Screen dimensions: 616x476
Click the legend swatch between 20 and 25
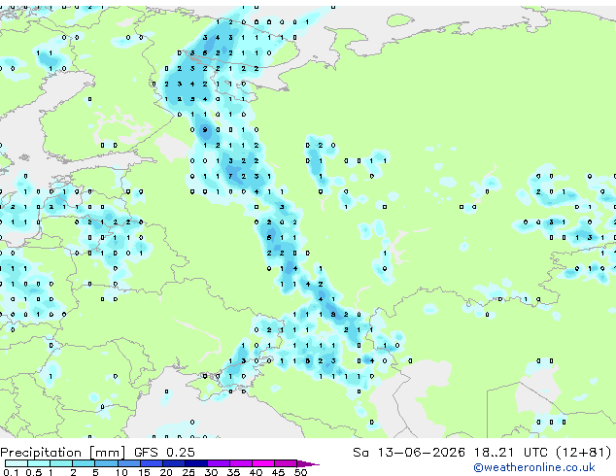click(x=174, y=463)
